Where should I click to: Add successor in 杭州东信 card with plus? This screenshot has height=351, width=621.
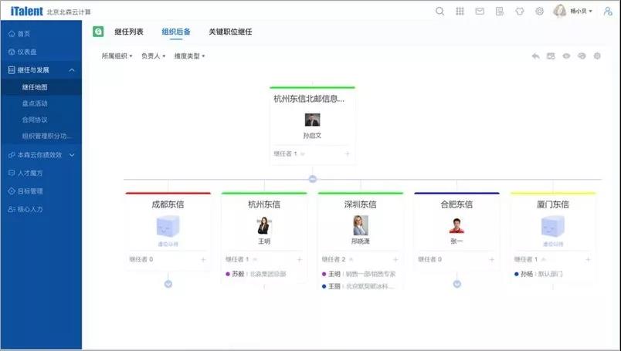pos(300,260)
